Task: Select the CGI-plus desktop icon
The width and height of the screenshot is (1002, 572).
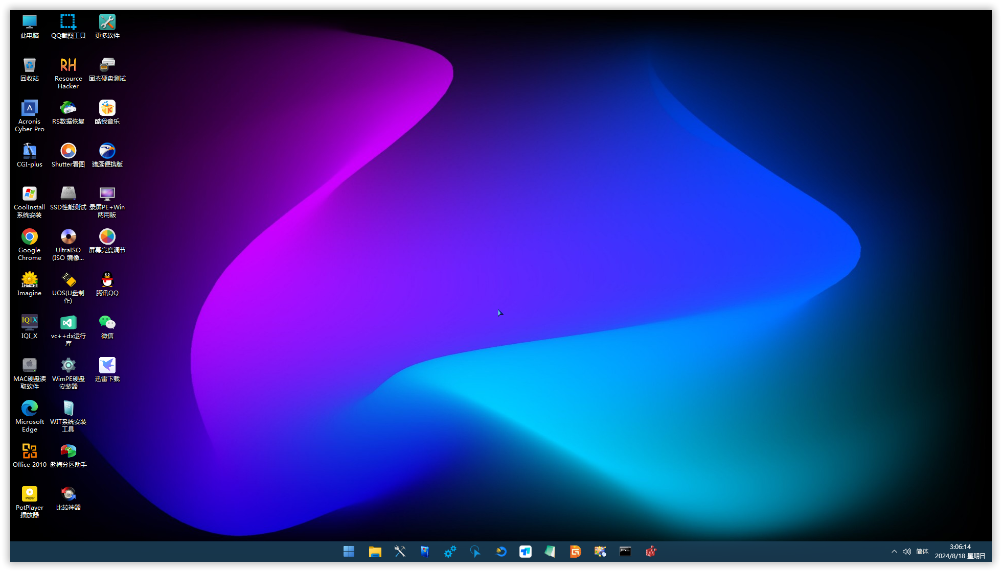Action: [30, 155]
